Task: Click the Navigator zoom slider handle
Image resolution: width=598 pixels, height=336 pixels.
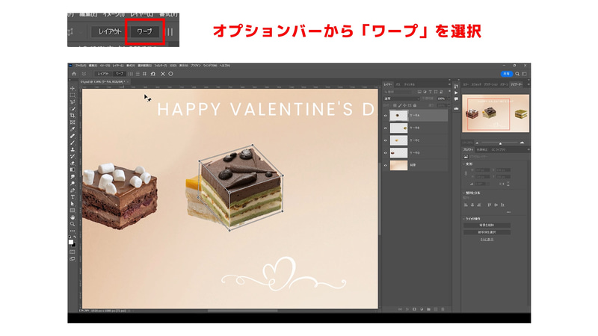Action: tap(500, 143)
